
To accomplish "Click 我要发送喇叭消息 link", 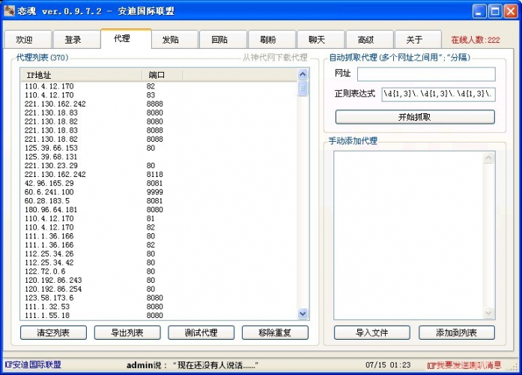I will [x=464, y=365].
